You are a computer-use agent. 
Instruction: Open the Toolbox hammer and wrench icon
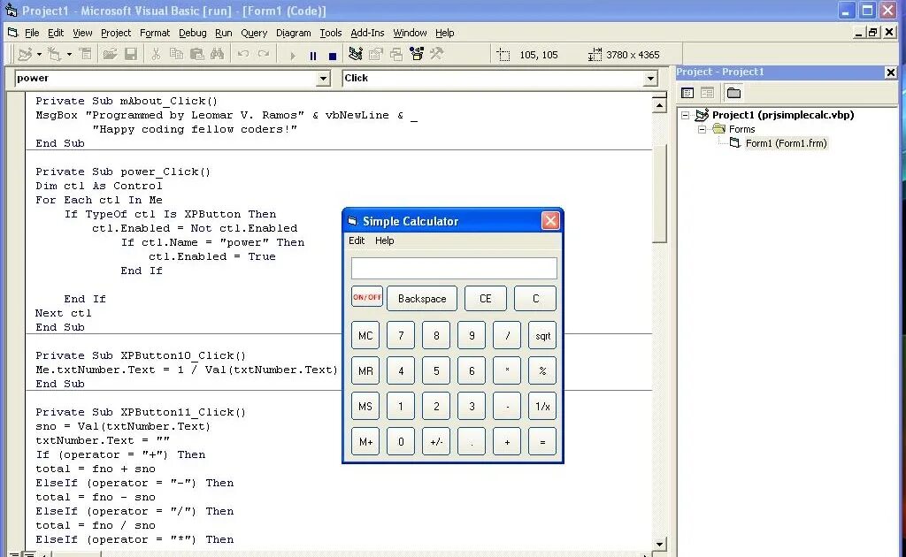pos(437,54)
